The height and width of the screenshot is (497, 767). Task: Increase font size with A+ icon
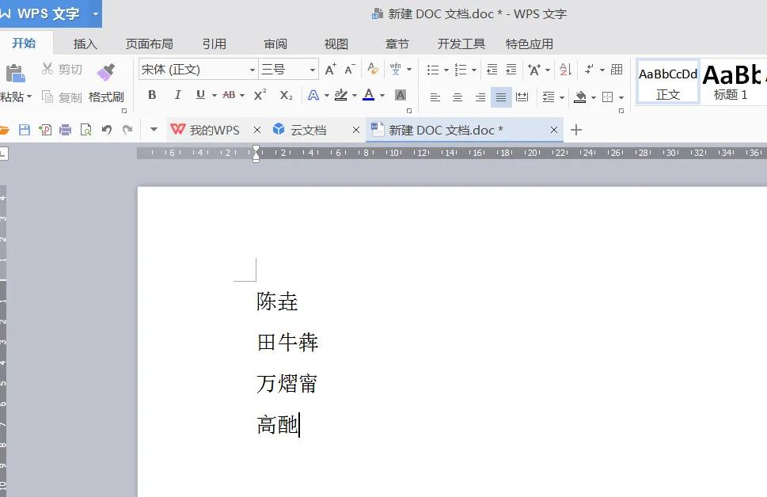coord(331,70)
